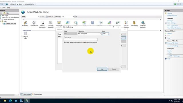Screen dimensions: 183x103
Task: Open File Explorer from the taskbar
Action: pos(5,101)
